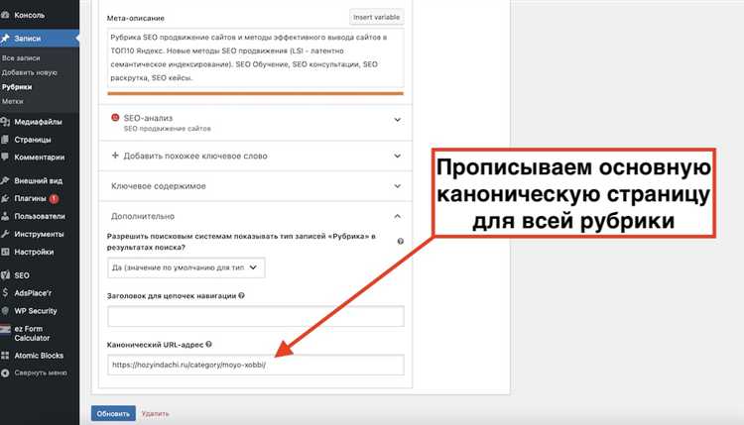Screen dimensions: 744x425
Task: Open Медиафайлы section
Action: point(38,122)
